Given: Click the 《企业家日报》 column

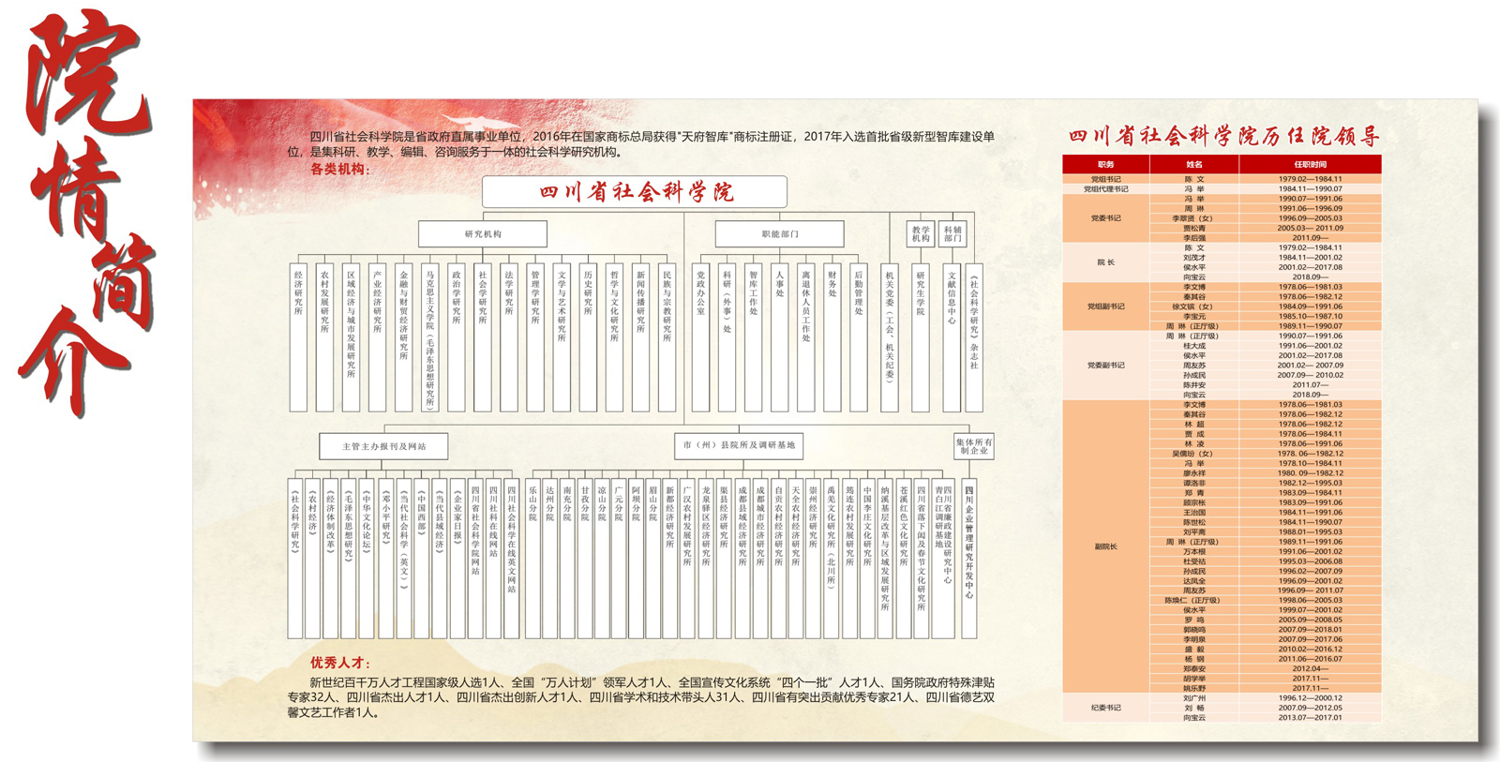Looking at the screenshot, I should (x=457, y=559).
